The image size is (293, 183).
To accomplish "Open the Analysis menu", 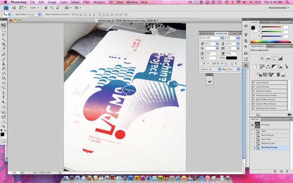I will pos(99,2).
